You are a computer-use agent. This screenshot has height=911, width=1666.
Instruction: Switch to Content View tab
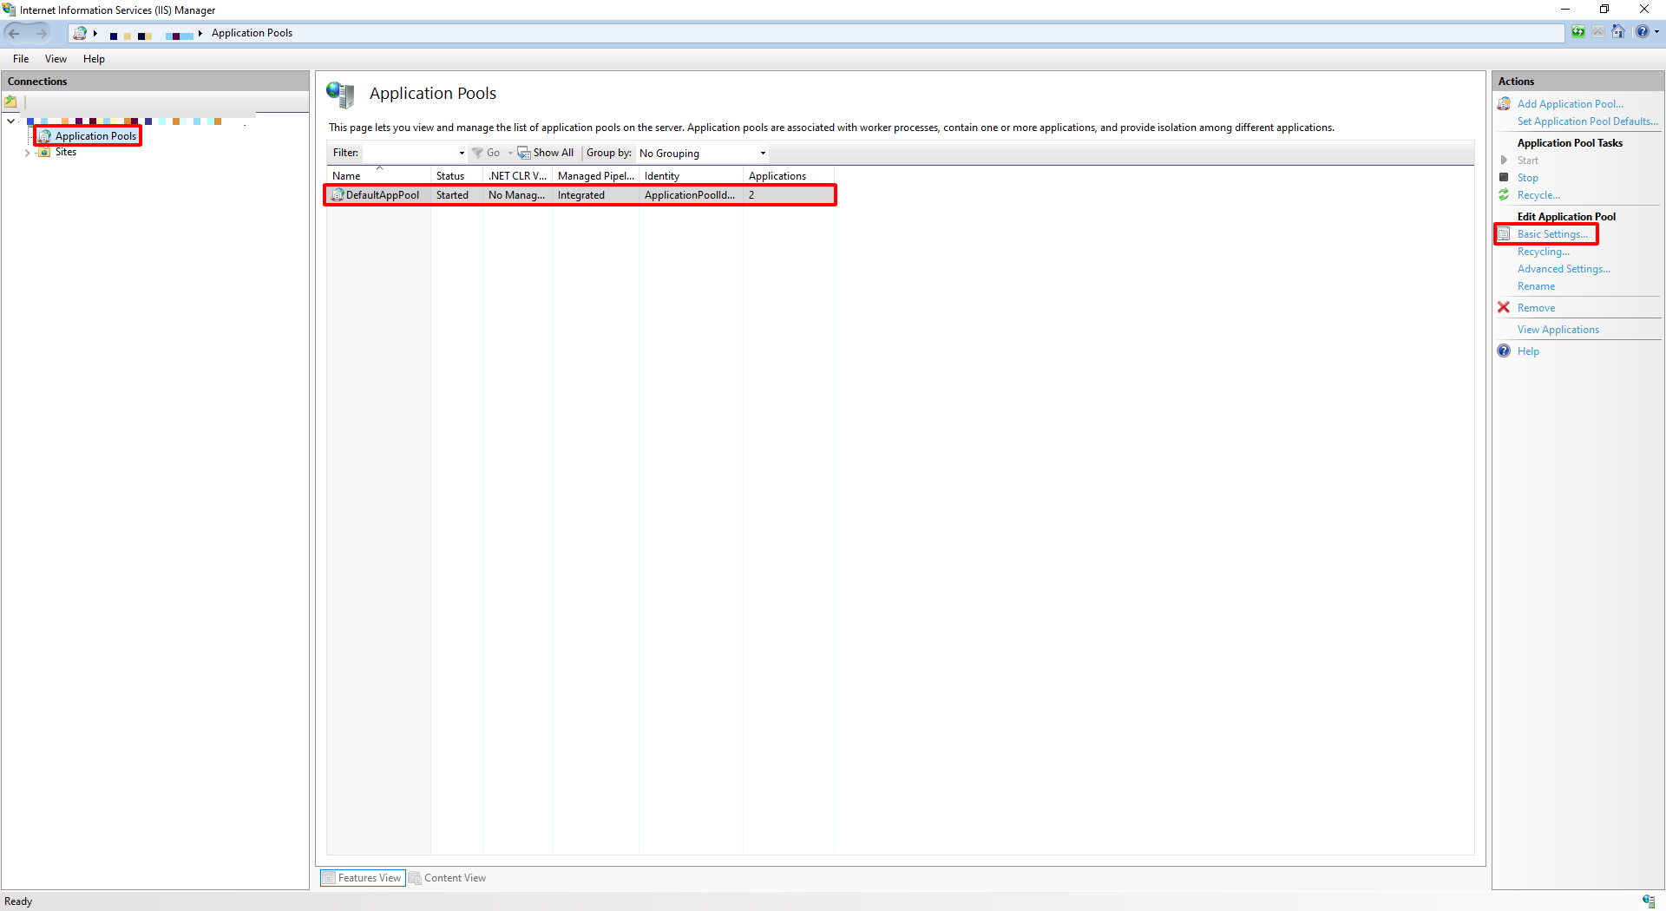click(448, 878)
